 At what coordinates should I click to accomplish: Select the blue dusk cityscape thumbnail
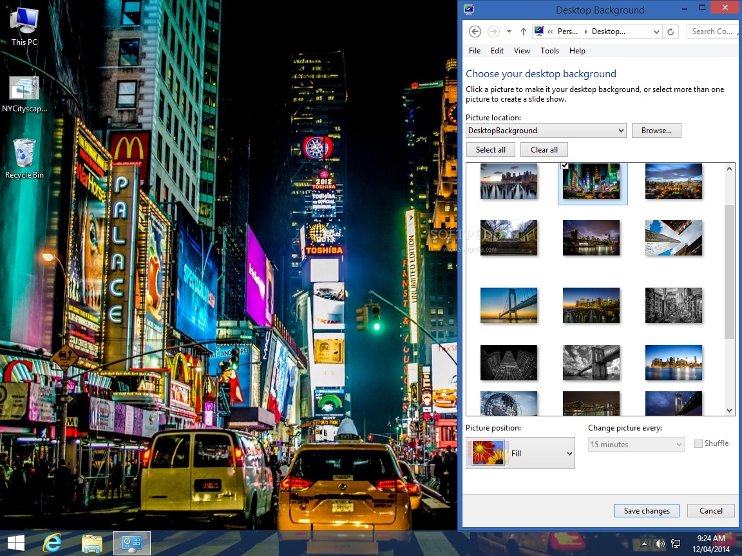point(673,181)
